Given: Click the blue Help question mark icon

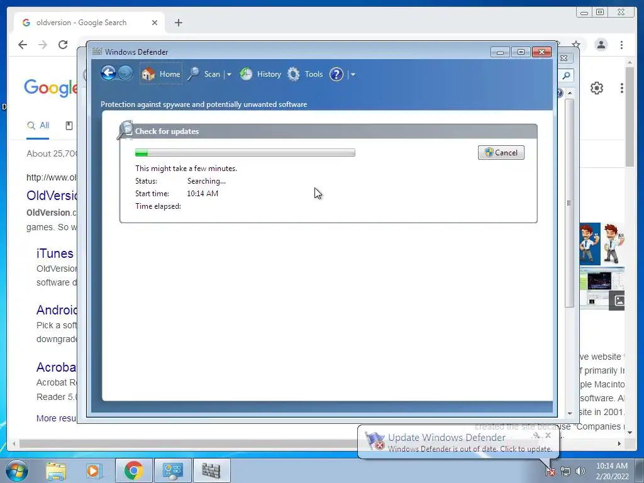Looking at the screenshot, I should [x=336, y=74].
